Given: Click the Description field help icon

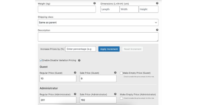Looking at the screenshot, I should click(157, 30).
